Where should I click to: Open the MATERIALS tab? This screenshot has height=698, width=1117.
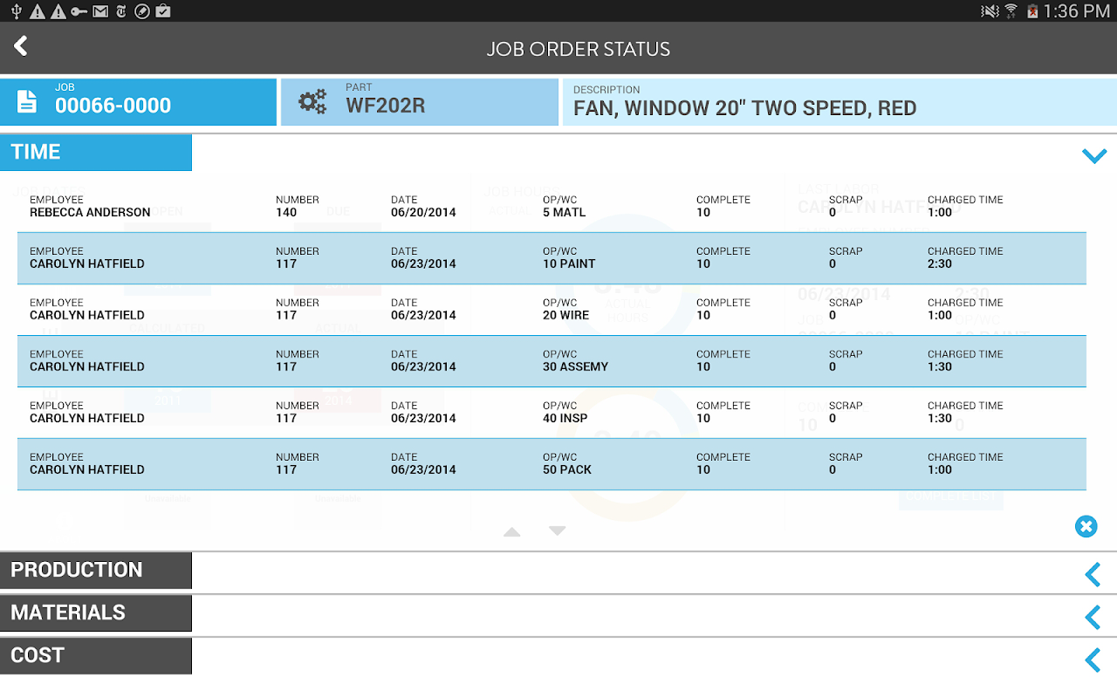pyautogui.click(x=96, y=613)
